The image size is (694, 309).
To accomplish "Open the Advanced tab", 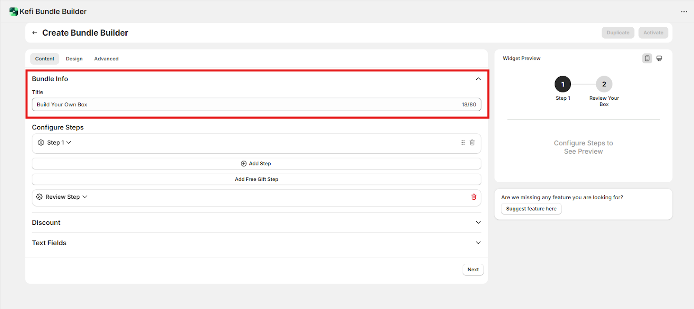I will tap(106, 59).
